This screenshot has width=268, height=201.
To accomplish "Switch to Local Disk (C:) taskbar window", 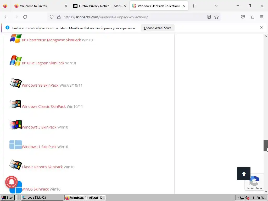I will tap(42, 198).
